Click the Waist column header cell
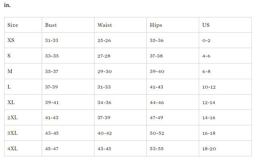This screenshot has height=159, width=256. click(x=104, y=25)
